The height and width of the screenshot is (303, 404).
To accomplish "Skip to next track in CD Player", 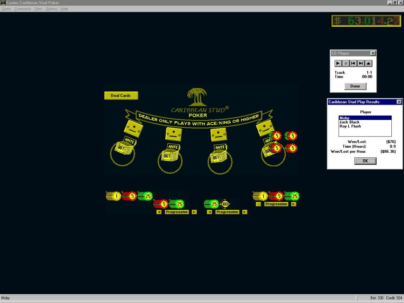I will point(361,64).
